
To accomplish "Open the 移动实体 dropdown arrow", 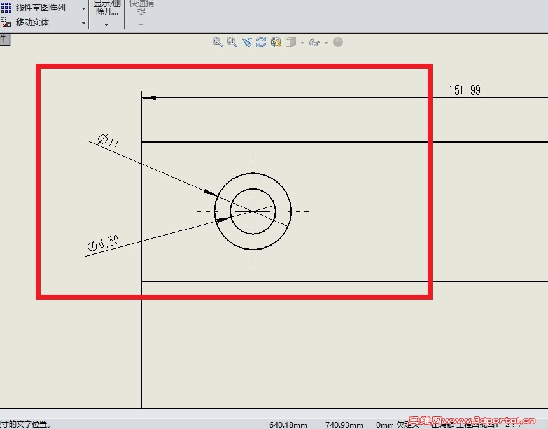I will [83, 23].
